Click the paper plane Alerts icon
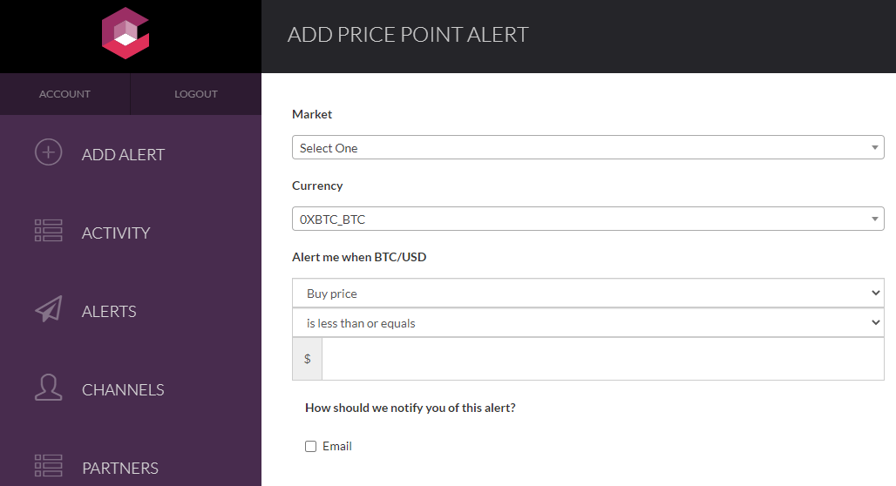 [48, 310]
